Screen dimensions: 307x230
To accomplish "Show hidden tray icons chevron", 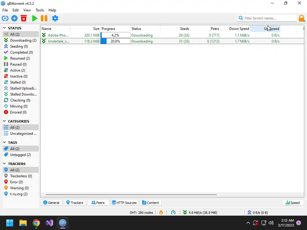I will (248, 223).
